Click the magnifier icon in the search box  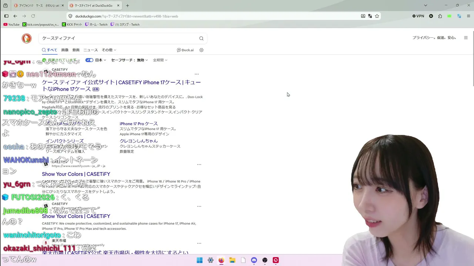pyautogui.click(x=201, y=38)
